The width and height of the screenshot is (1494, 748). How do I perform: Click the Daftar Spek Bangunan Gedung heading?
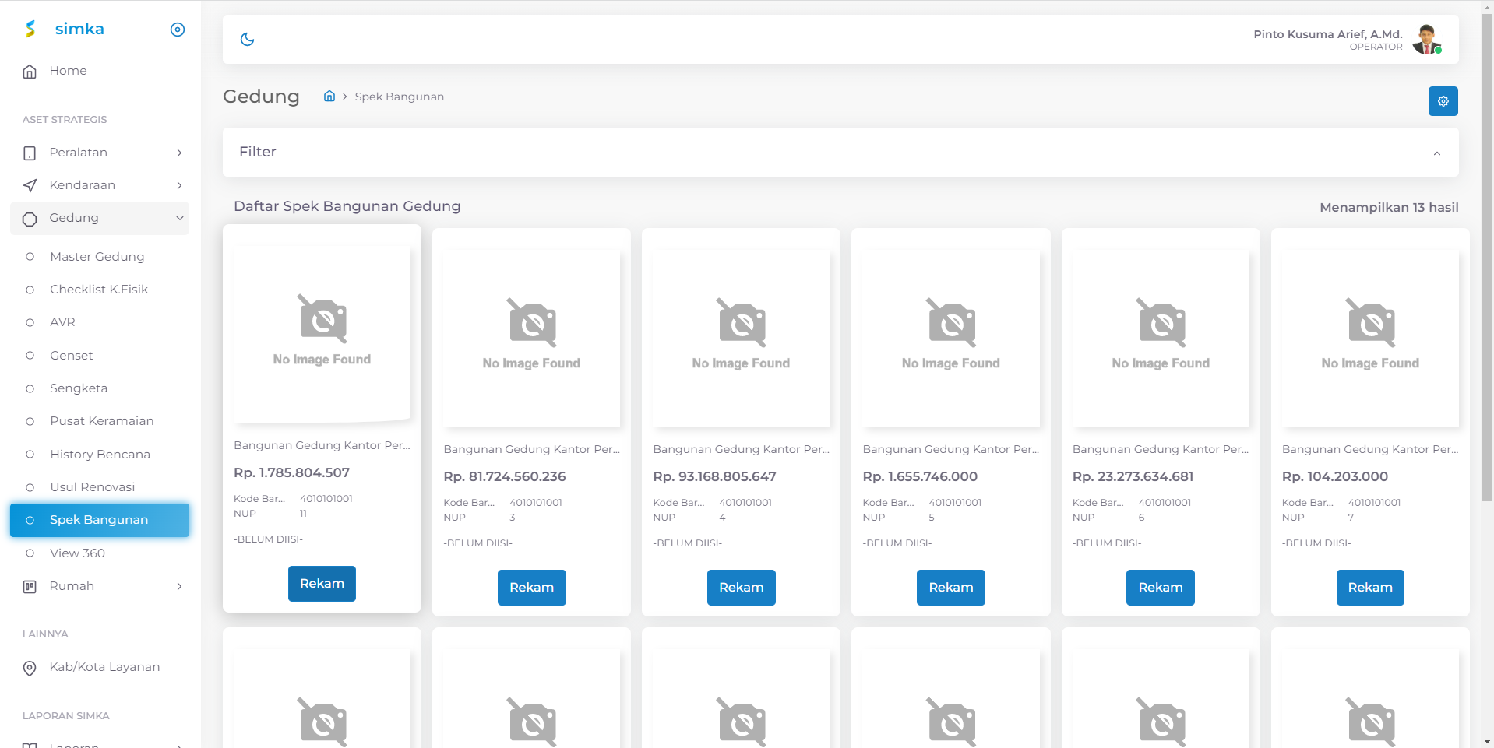[x=347, y=206]
